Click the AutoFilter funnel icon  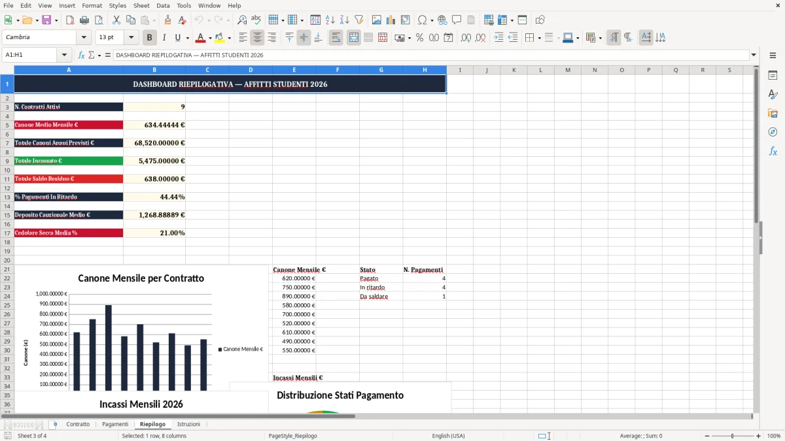[358, 20]
